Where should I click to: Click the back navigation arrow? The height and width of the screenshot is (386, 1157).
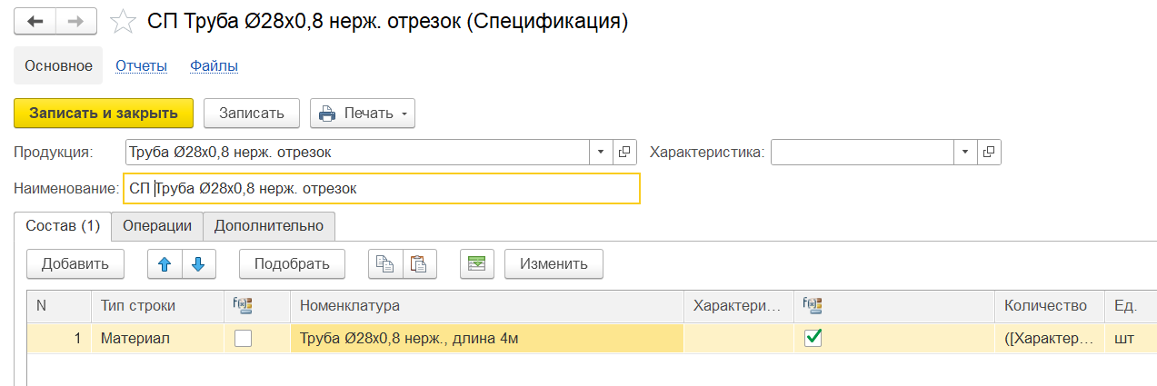point(35,22)
